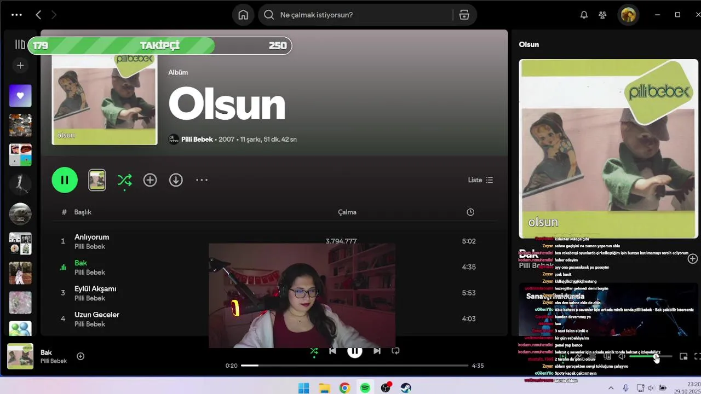The height and width of the screenshot is (394, 701).
Task: Create a playlist with the plus button
Action: coord(20,66)
